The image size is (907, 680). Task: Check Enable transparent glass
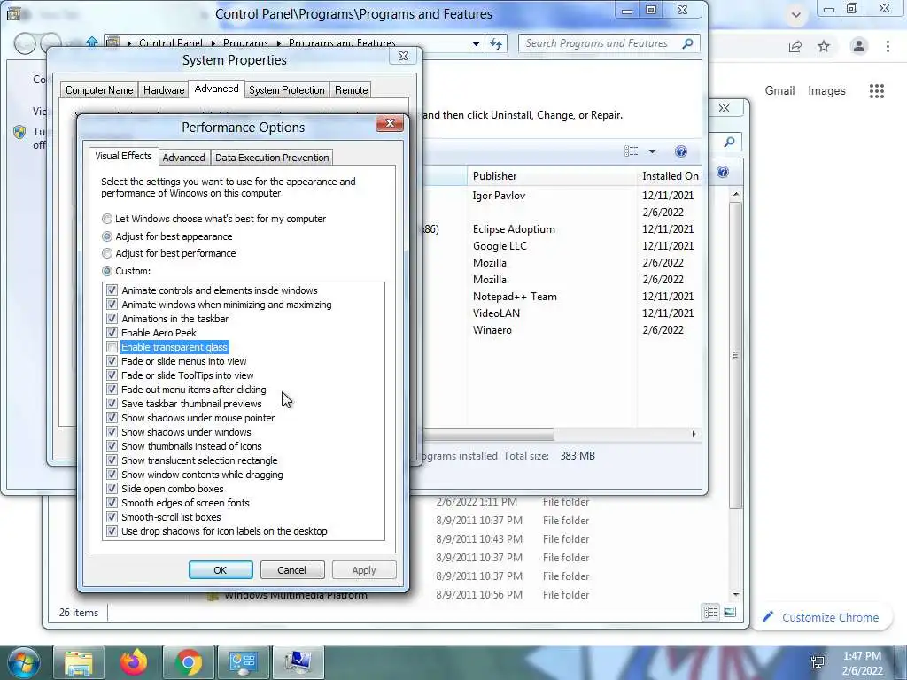[x=112, y=347]
